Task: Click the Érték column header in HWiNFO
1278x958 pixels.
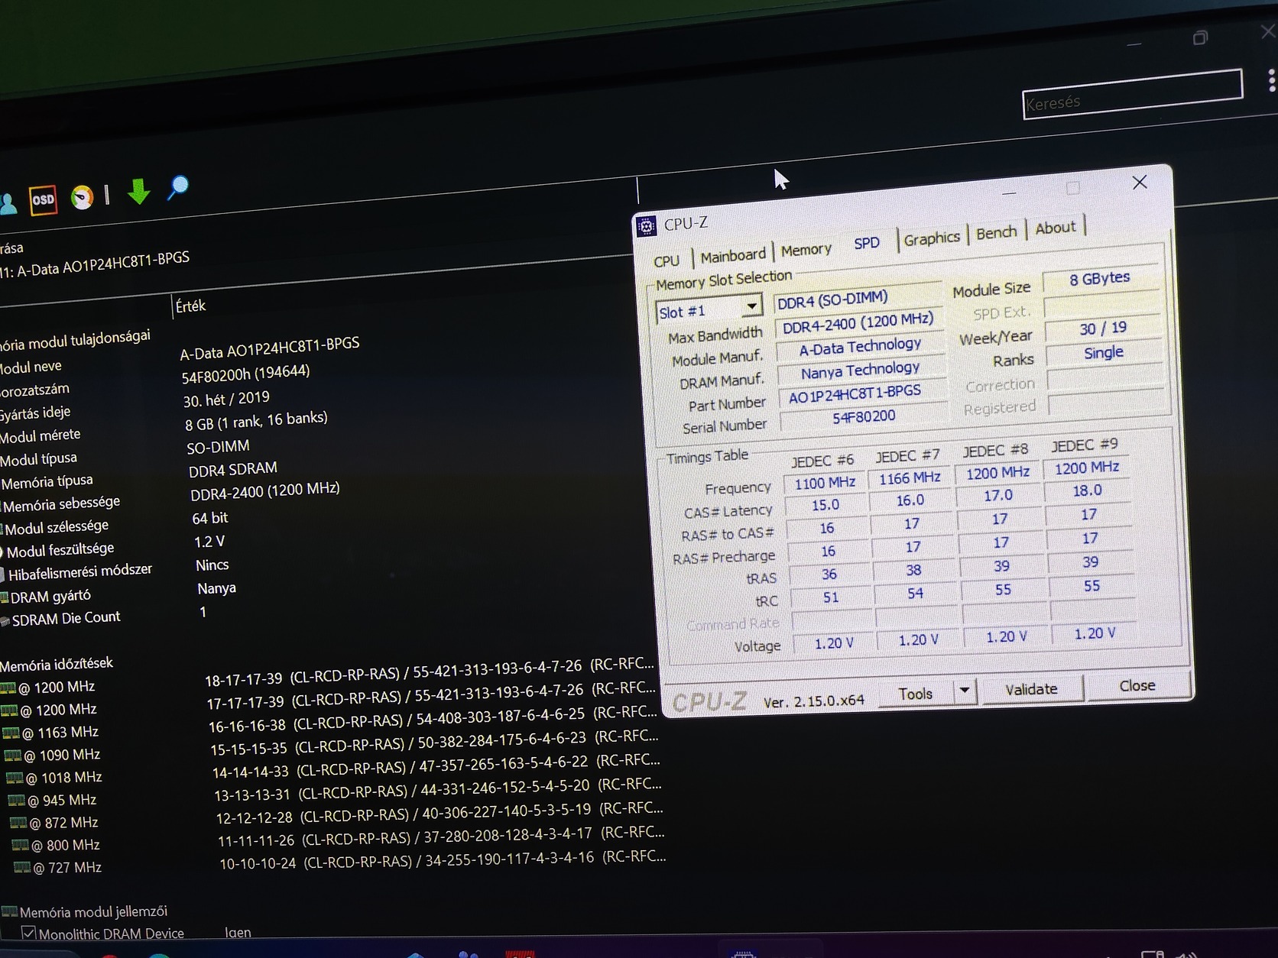Action: click(x=190, y=306)
